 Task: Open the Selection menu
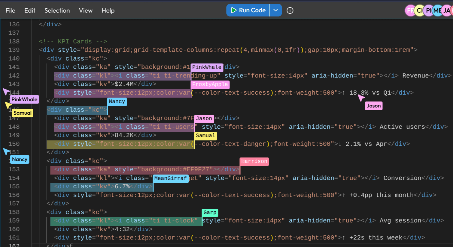(x=57, y=10)
